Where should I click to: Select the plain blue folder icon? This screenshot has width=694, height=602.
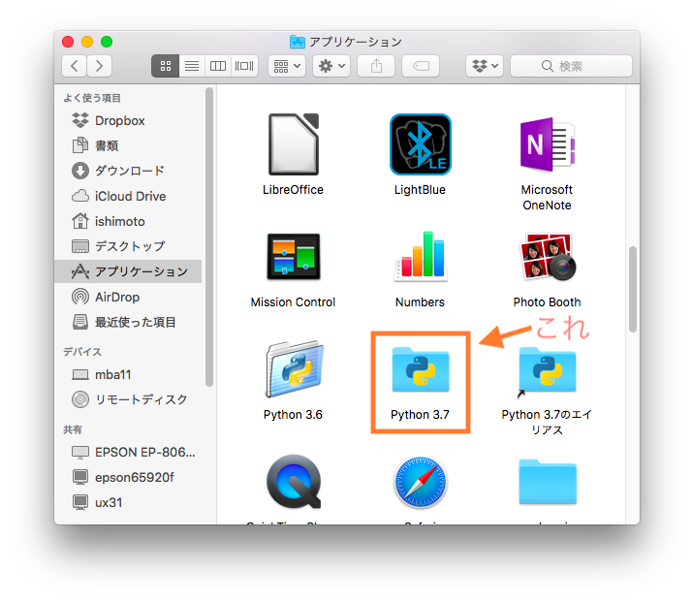pyautogui.click(x=547, y=482)
